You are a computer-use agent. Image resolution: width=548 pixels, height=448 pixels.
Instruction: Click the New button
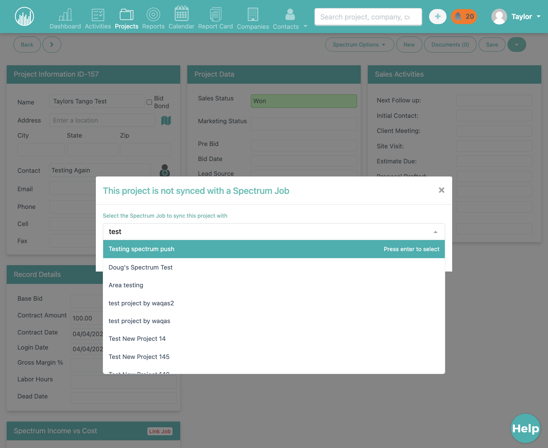pos(409,45)
